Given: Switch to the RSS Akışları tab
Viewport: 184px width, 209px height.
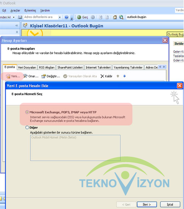Looking at the screenshot, I should click(x=47, y=67).
